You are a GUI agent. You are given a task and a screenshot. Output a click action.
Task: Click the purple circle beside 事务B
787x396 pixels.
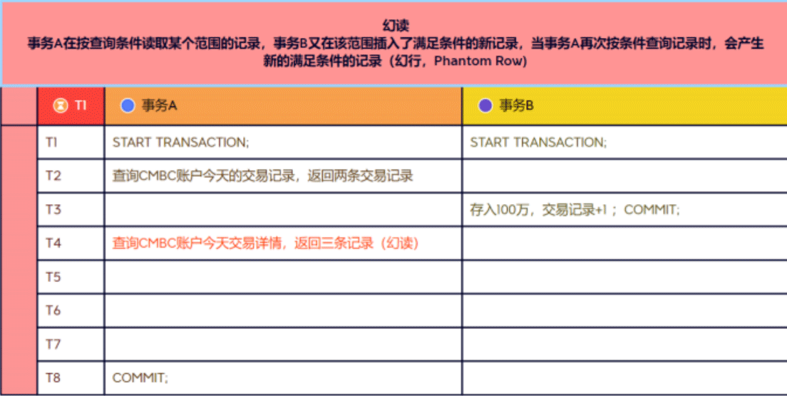point(485,106)
